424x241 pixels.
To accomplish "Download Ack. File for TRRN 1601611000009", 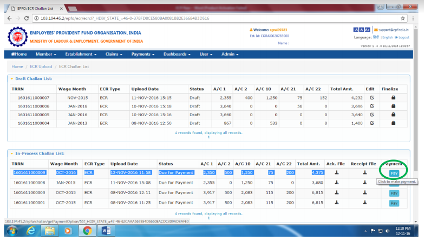I will click(x=336, y=173).
